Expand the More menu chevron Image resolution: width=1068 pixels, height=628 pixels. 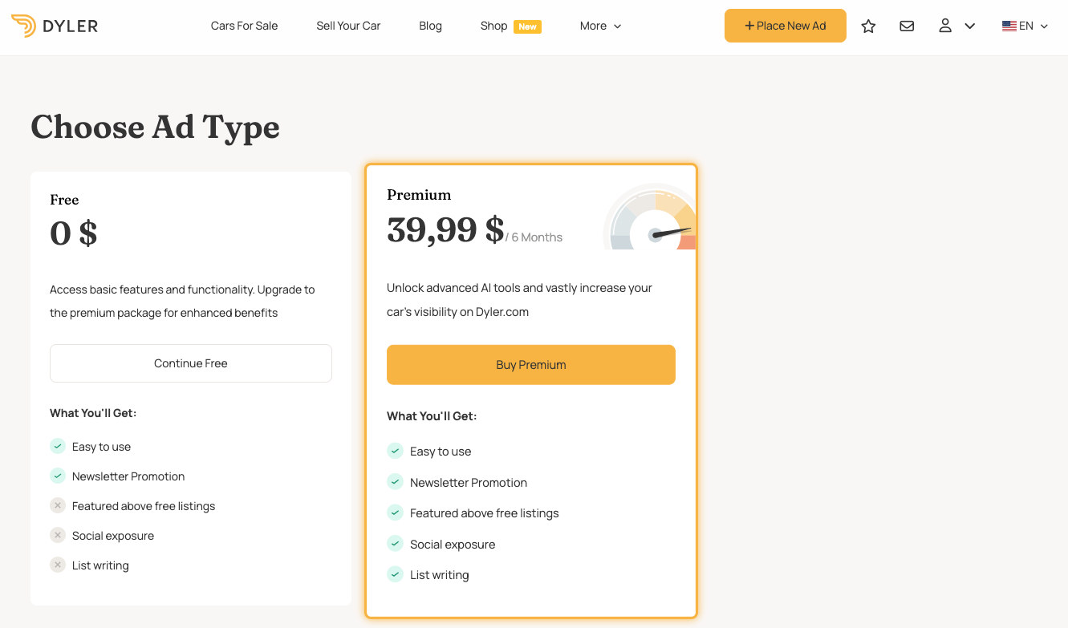point(617,26)
